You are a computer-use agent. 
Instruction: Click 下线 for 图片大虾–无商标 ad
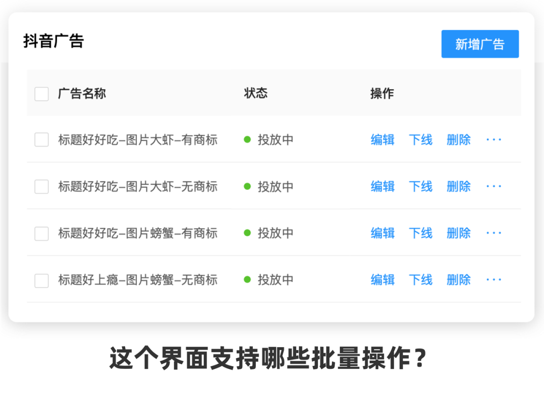[x=421, y=186]
